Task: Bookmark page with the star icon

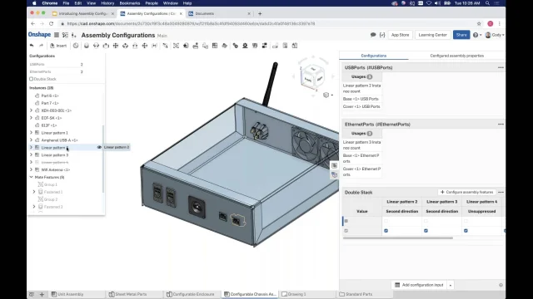Action: coord(479,24)
